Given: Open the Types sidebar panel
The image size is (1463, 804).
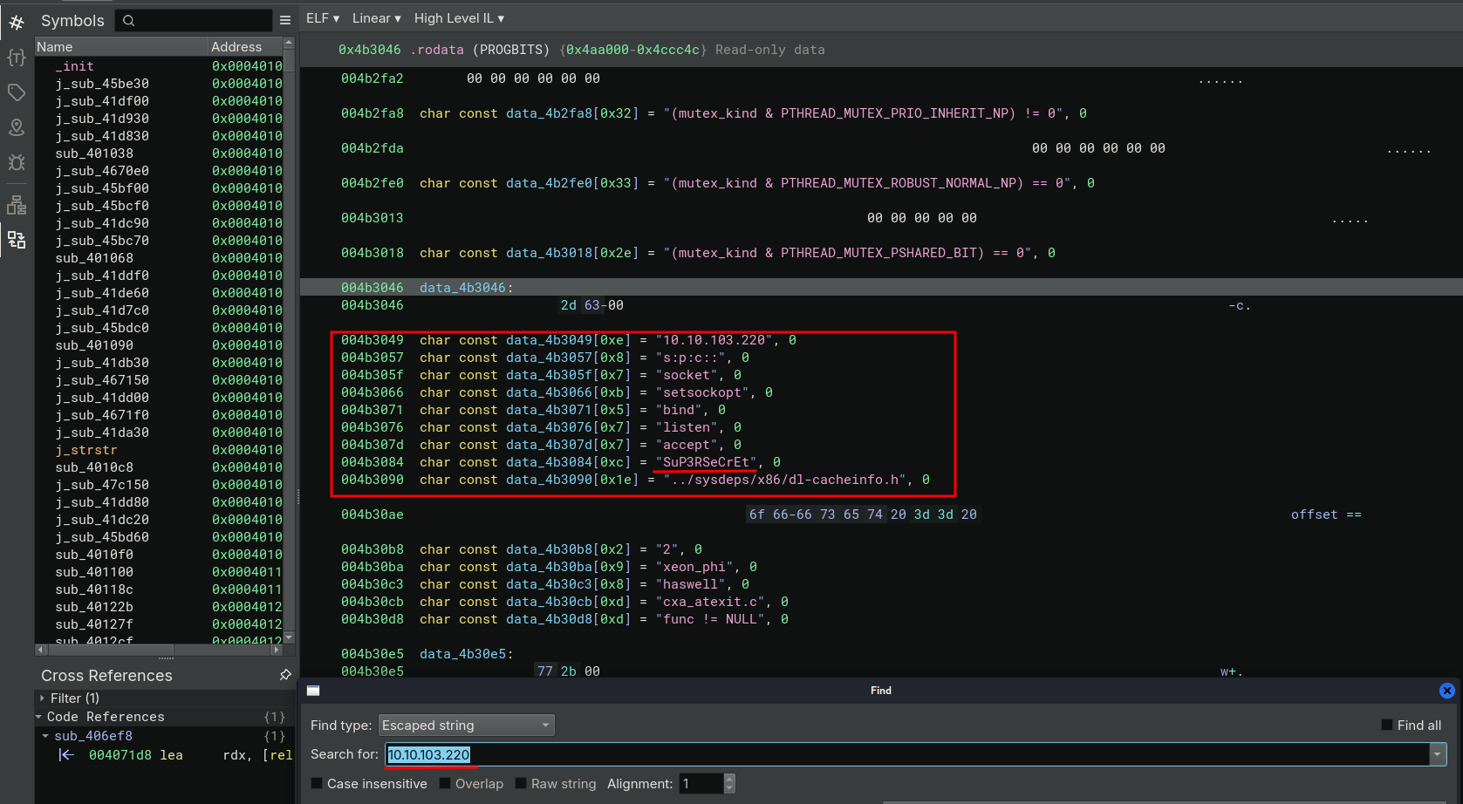Looking at the screenshot, I should tap(17, 58).
